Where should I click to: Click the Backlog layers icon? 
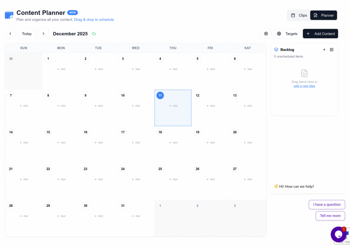point(277,49)
